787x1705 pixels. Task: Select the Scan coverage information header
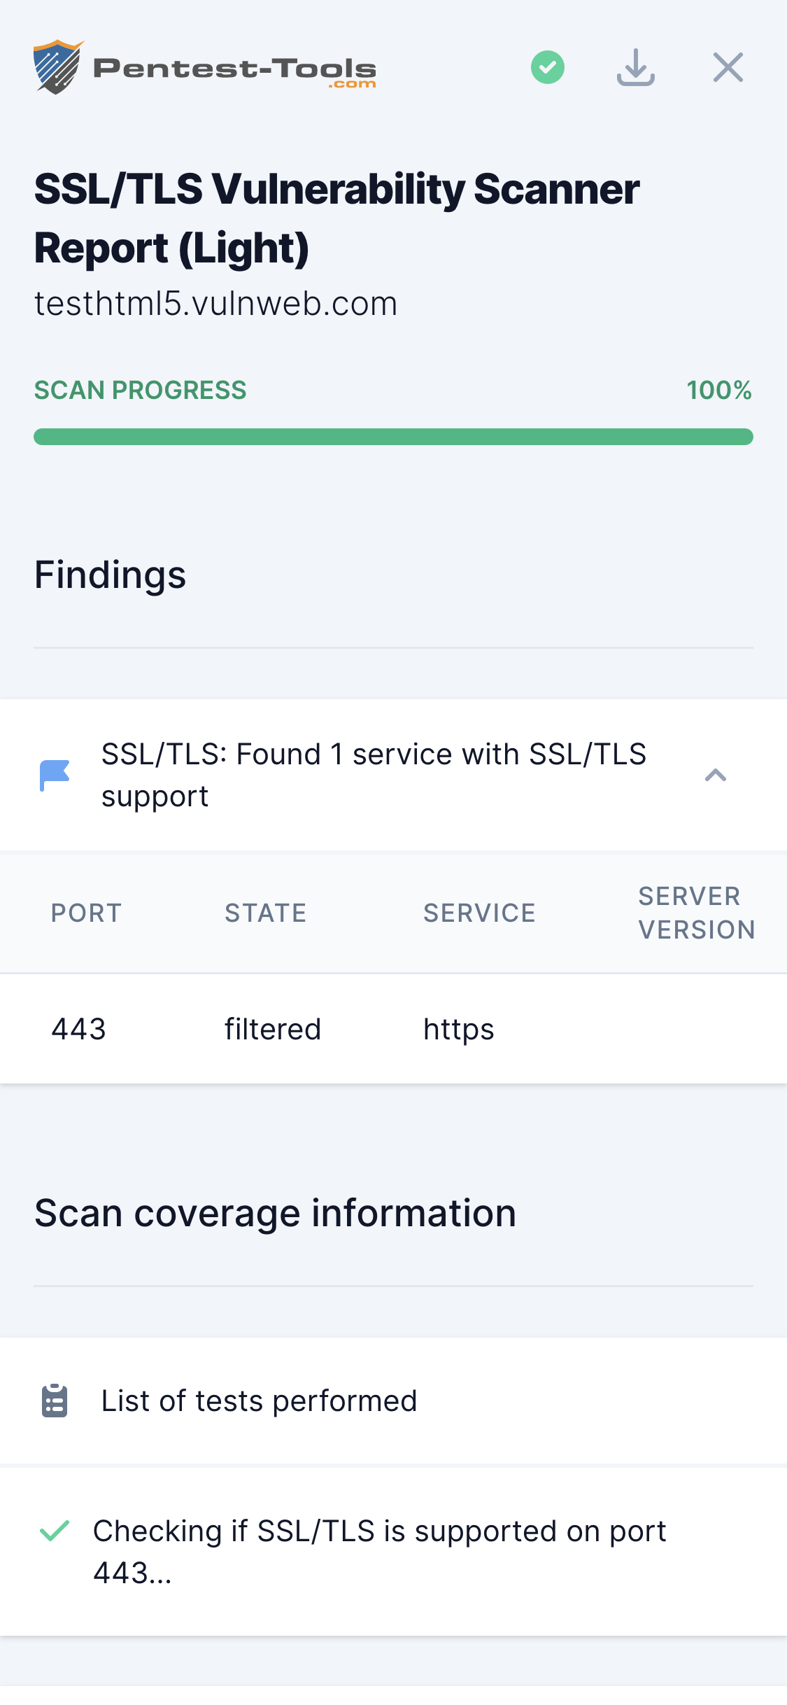click(x=275, y=1213)
